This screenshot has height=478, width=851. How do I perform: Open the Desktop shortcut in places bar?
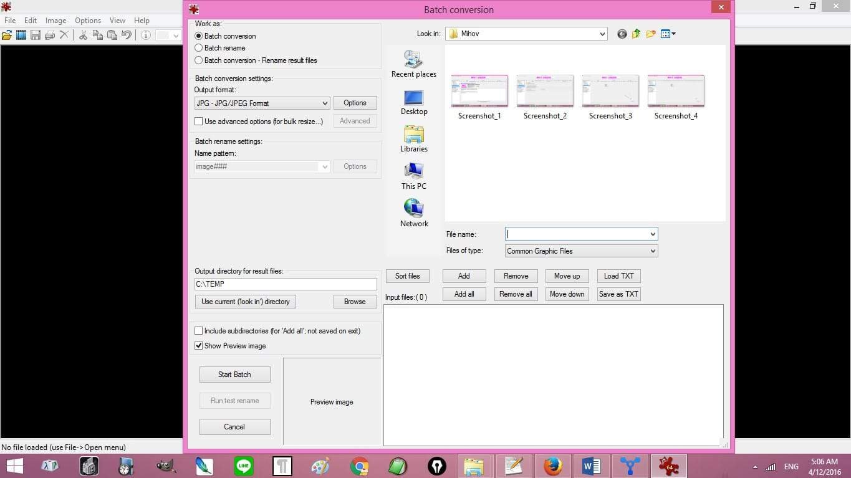[414, 103]
